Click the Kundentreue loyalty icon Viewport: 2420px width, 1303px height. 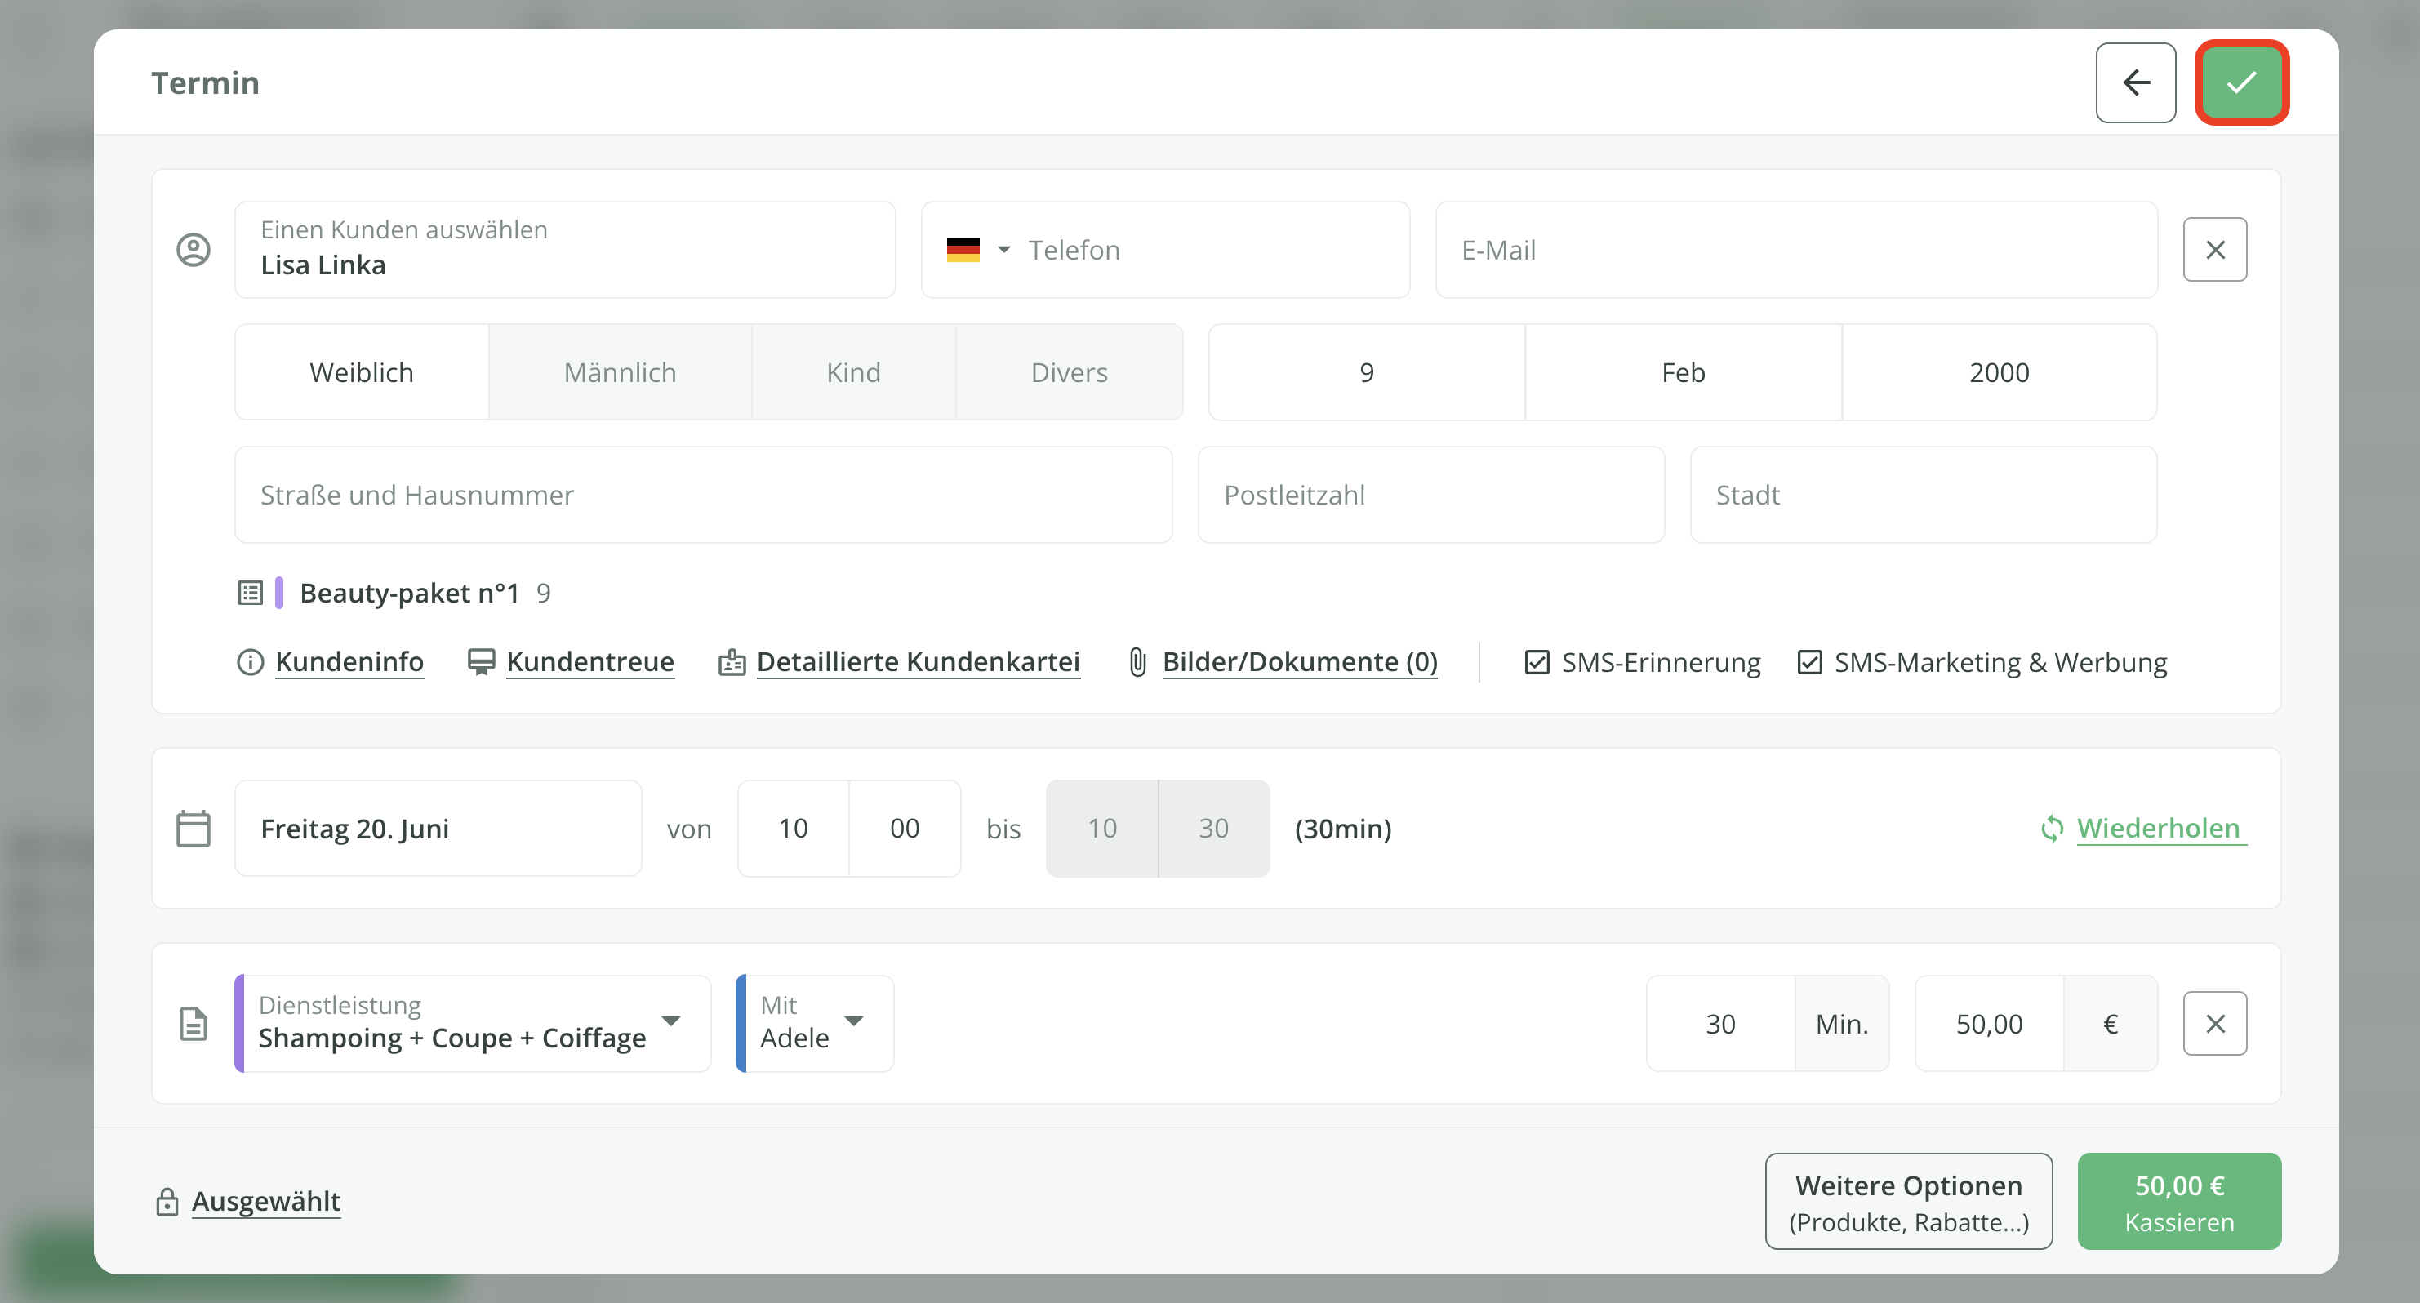[481, 662]
